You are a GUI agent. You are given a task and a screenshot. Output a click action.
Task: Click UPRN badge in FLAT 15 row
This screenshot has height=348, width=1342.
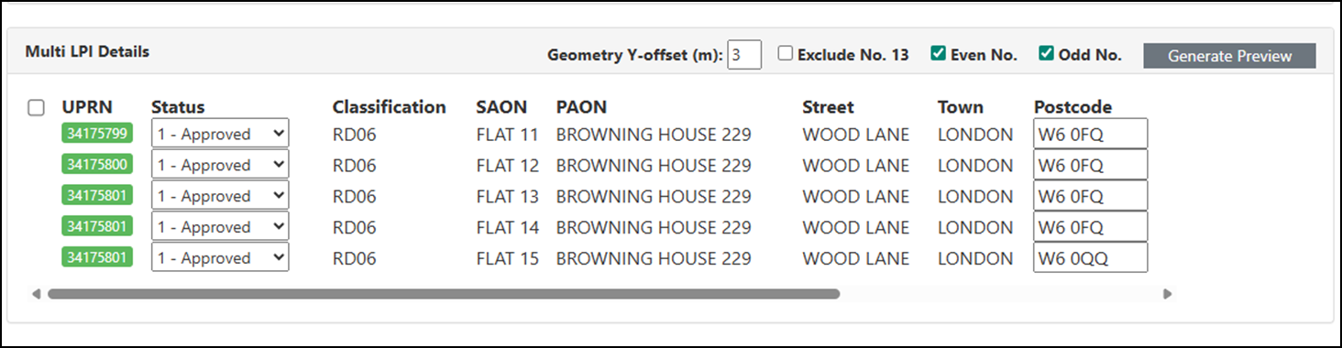97,257
